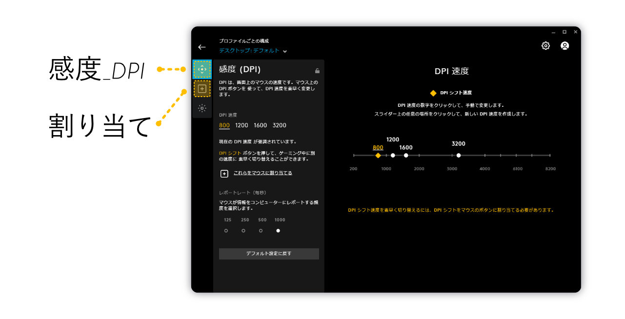The width and height of the screenshot is (625, 319).
Task: Click the 3200 DPI slider handle
Action: 459,156
